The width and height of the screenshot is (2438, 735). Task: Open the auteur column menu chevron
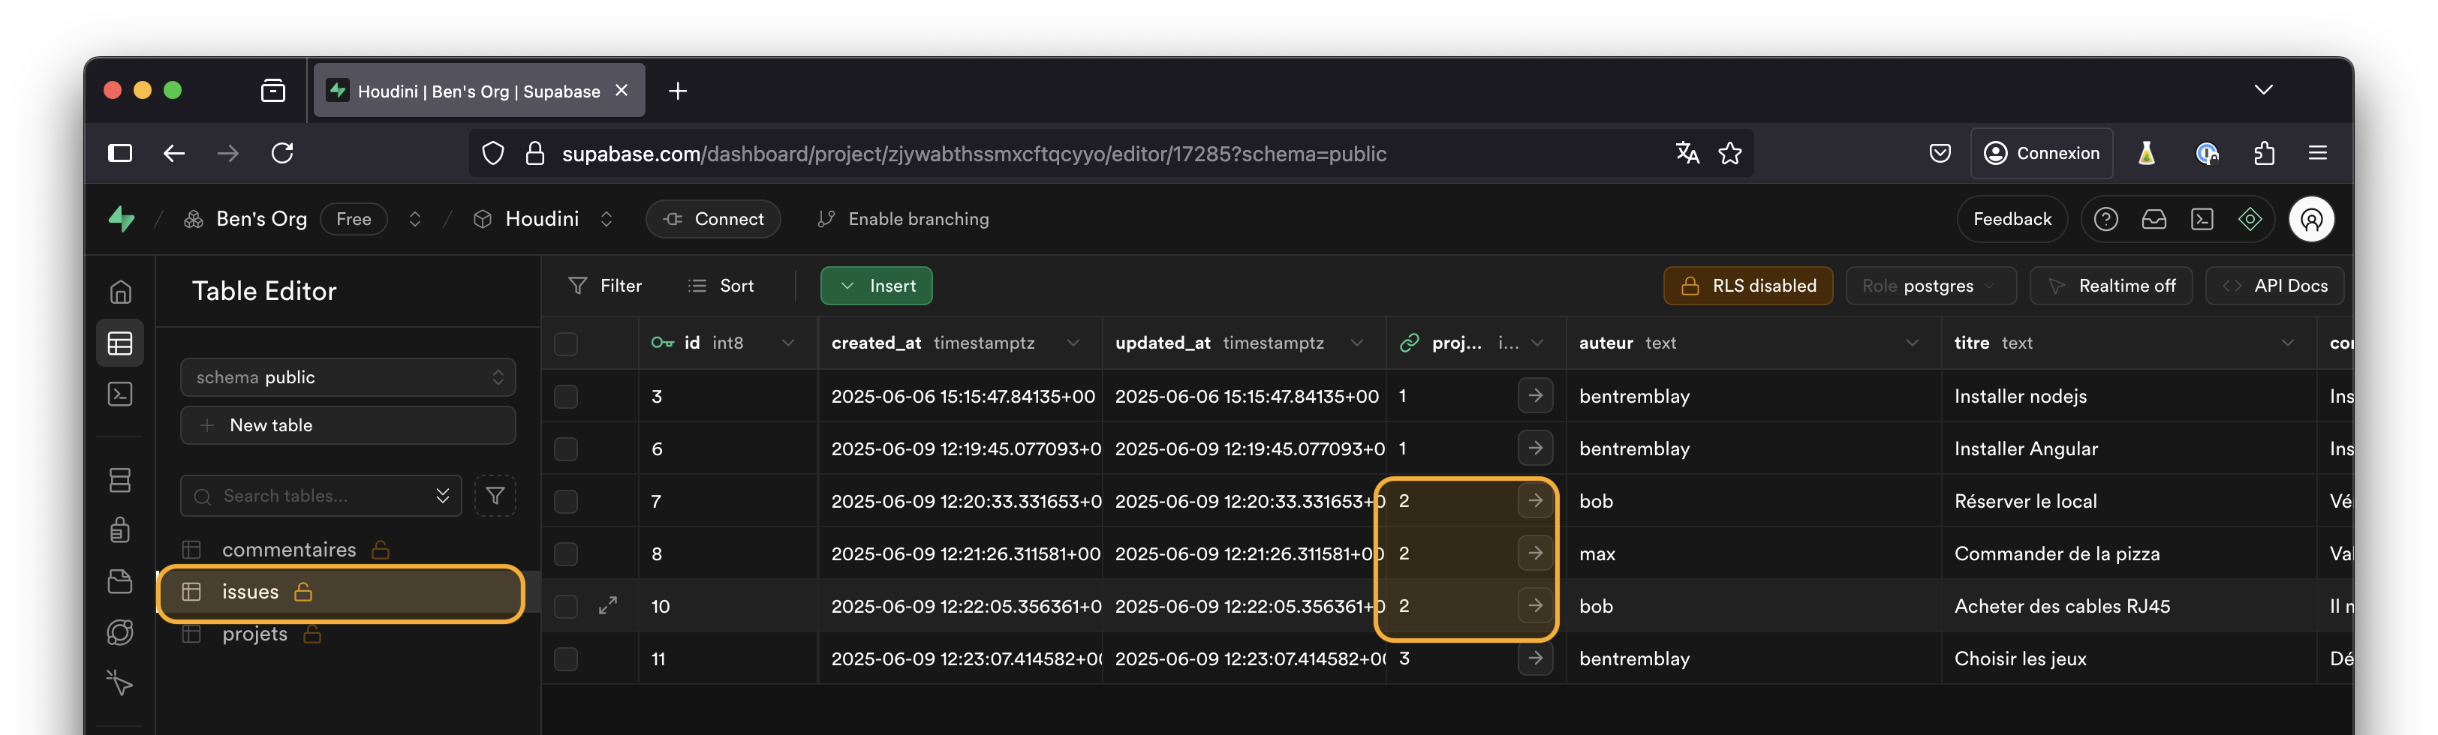pos(1912,343)
